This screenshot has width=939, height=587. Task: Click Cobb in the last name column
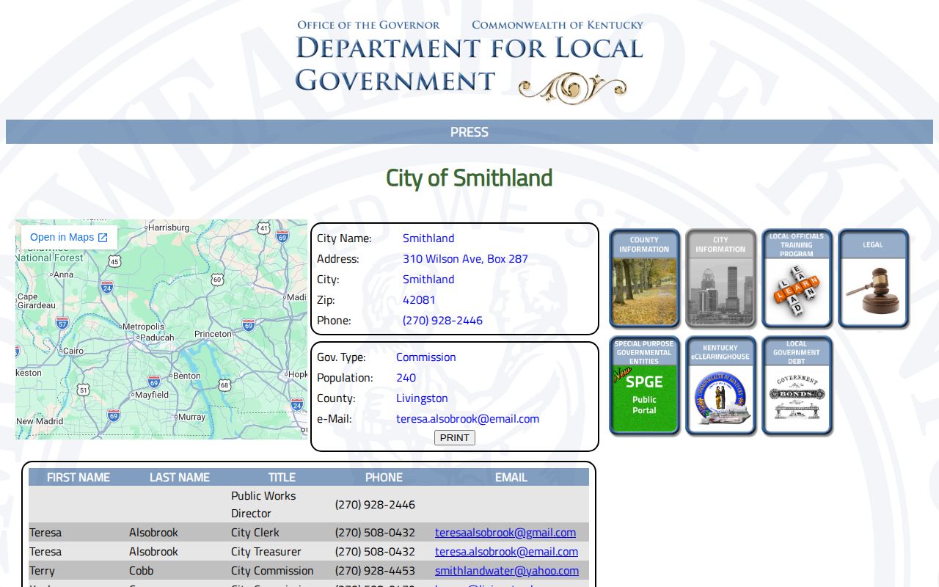click(x=142, y=571)
